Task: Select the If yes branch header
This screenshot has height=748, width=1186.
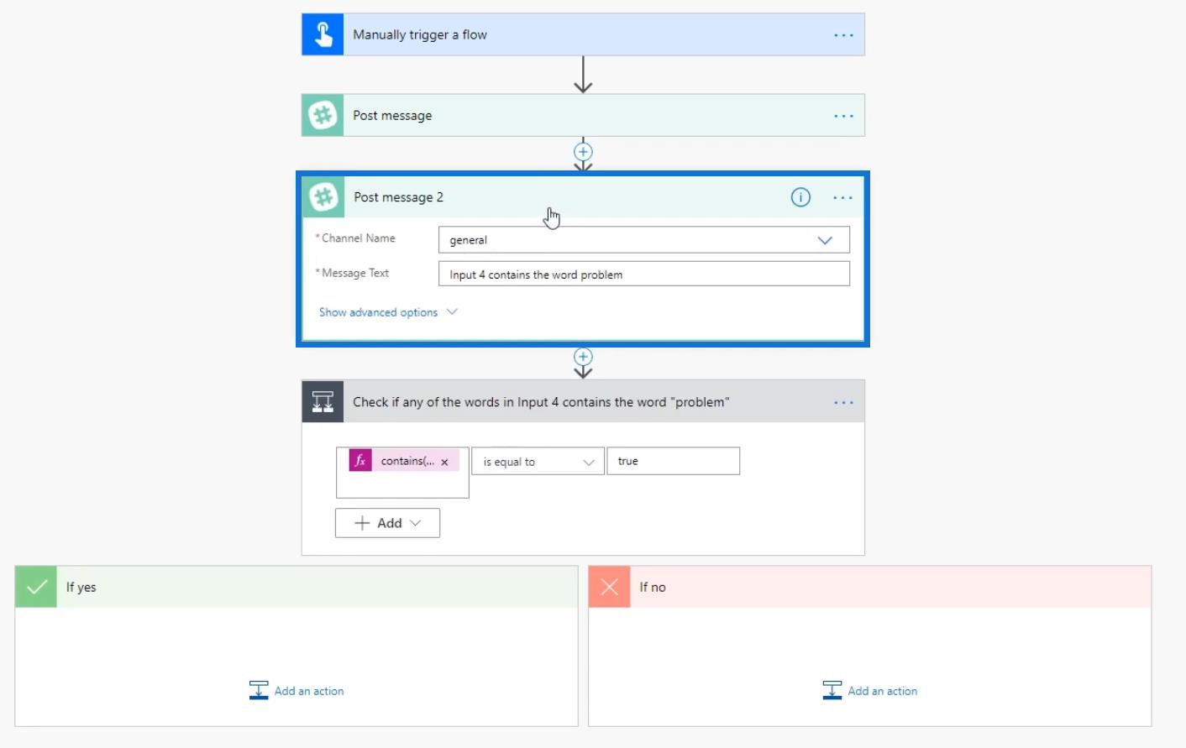Action: pos(296,587)
